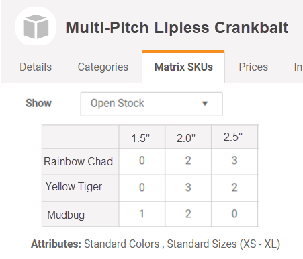The image size is (303, 259).
Task: Click the Multi-Pitch Lipless Crankbait title
Action: coord(177,28)
